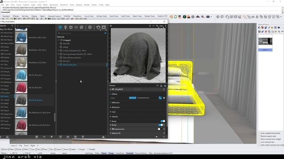Switch to the Top viewport tab
Image resolution: width=284 pixels, height=159 pixels.
[x=20, y=145]
